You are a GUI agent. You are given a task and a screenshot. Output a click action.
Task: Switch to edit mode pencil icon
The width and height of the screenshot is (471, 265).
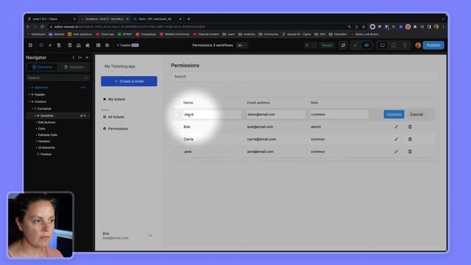[355, 45]
